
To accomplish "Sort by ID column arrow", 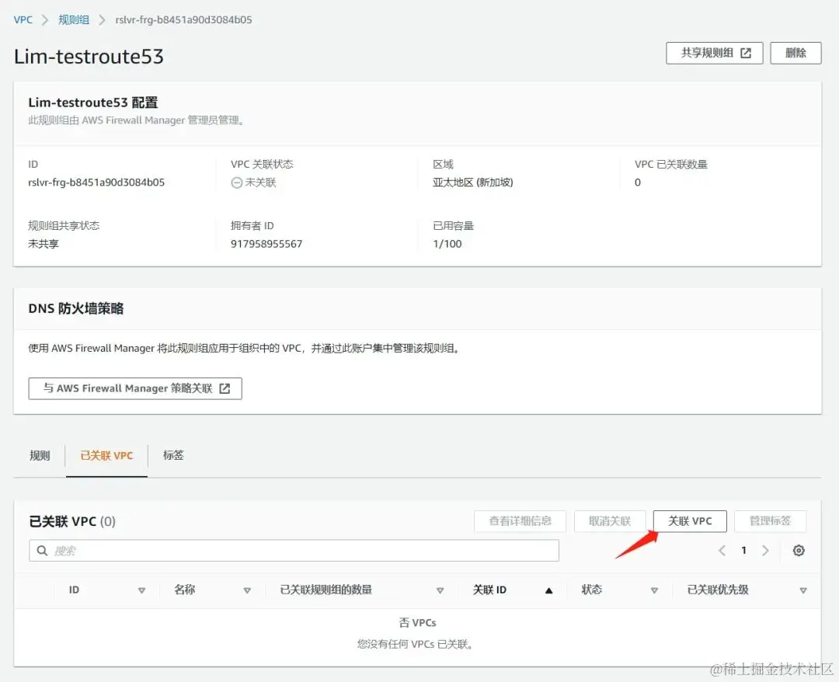I will (142, 590).
